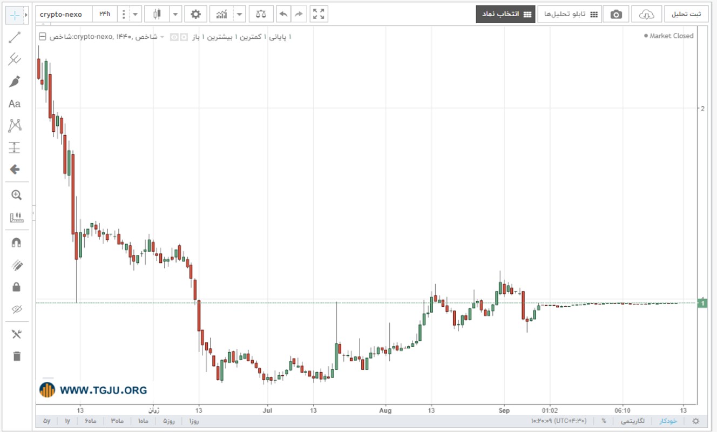Open the legend title dropdown arrow

[163, 37]
